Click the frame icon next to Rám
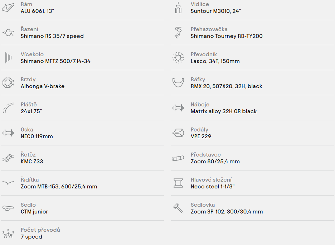 [x=8, y=8]
